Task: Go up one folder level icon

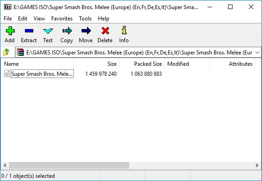Action: (6, 52)
